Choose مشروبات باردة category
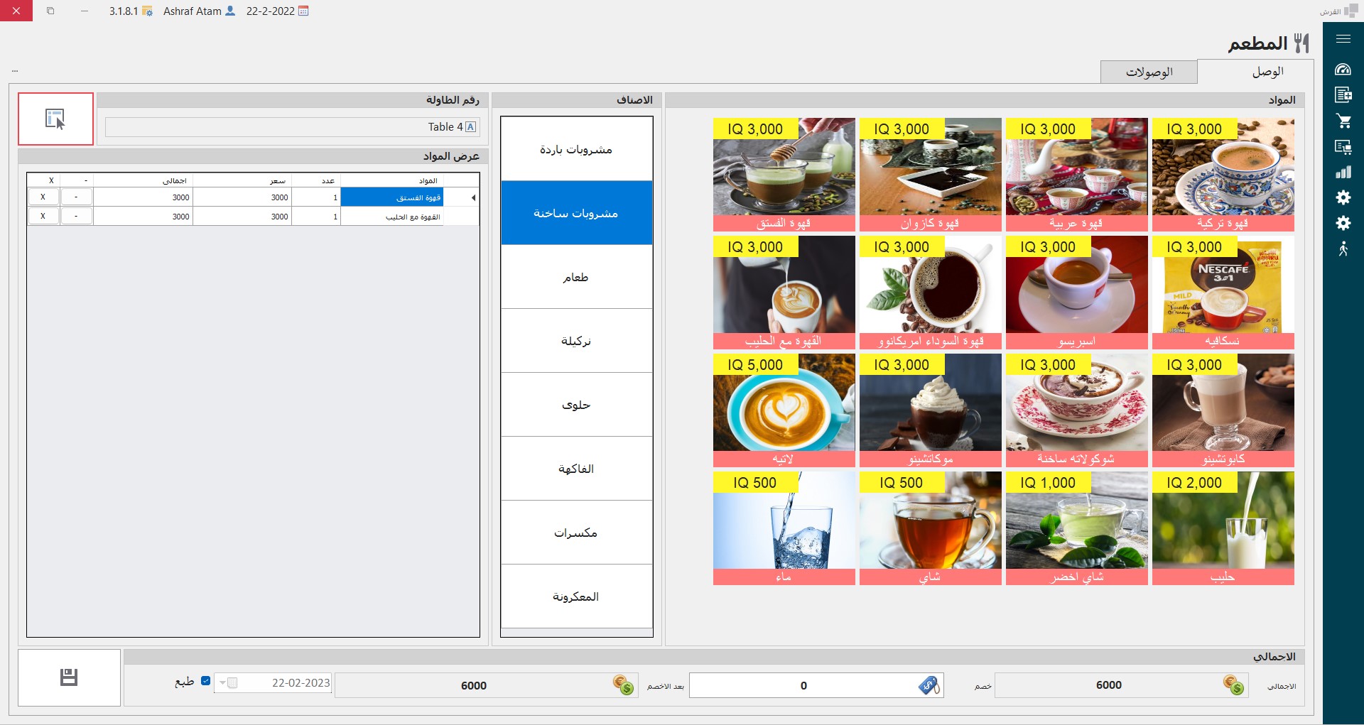The height and width of the screenshot is (725, 1364). point(576,149)
